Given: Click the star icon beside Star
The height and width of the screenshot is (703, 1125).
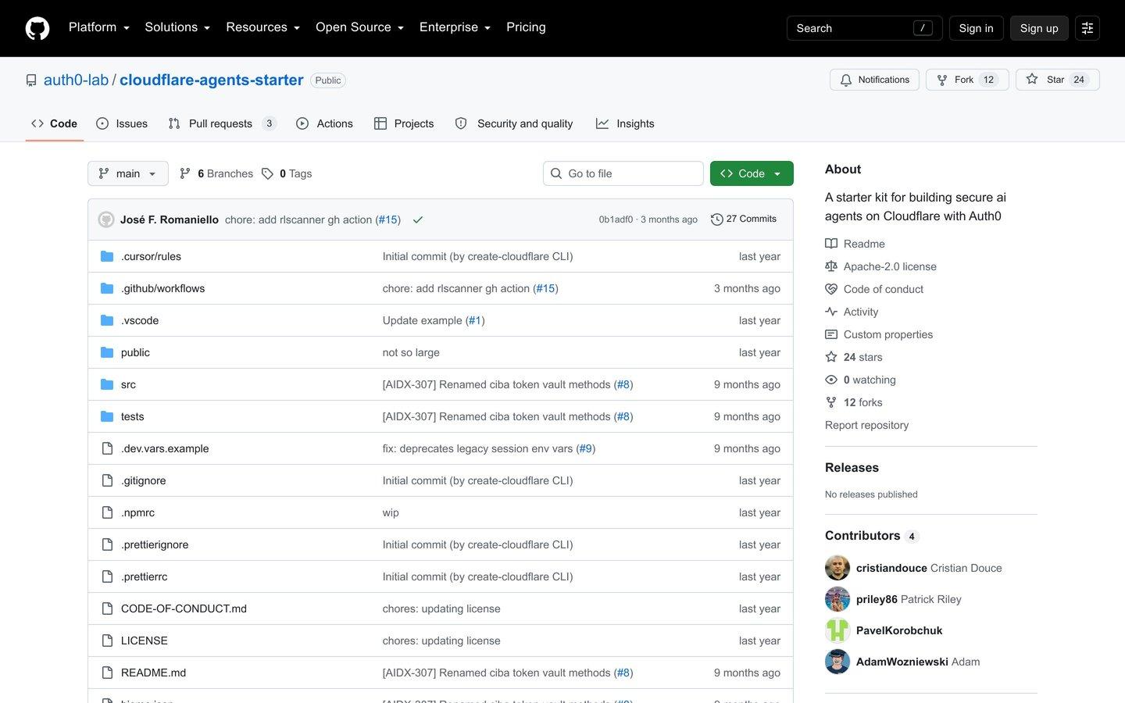Looking at the screenshot, I should click(1032, 80).
